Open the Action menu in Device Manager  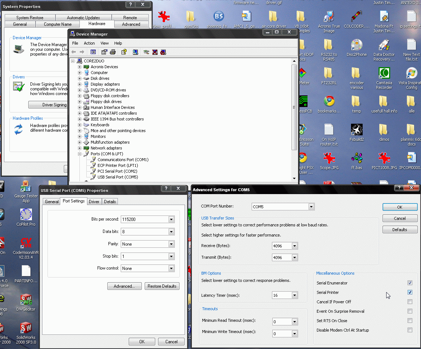coord(89,43)
